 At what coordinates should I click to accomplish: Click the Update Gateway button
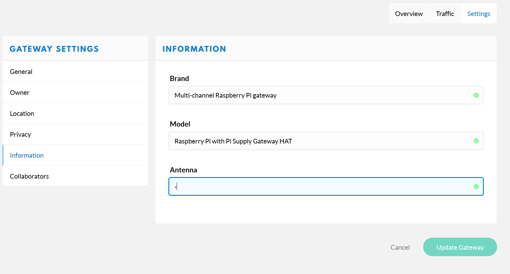pyautogui.click(x=460, y=247)
